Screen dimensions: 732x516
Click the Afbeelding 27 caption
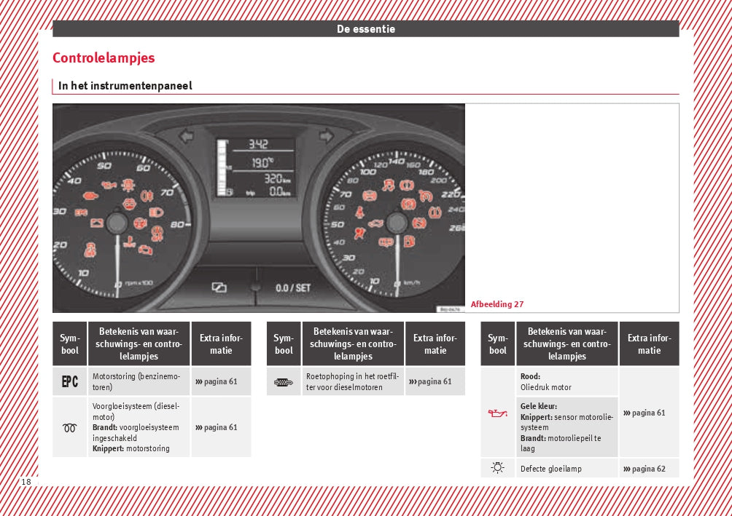click(x=497, y=304)
